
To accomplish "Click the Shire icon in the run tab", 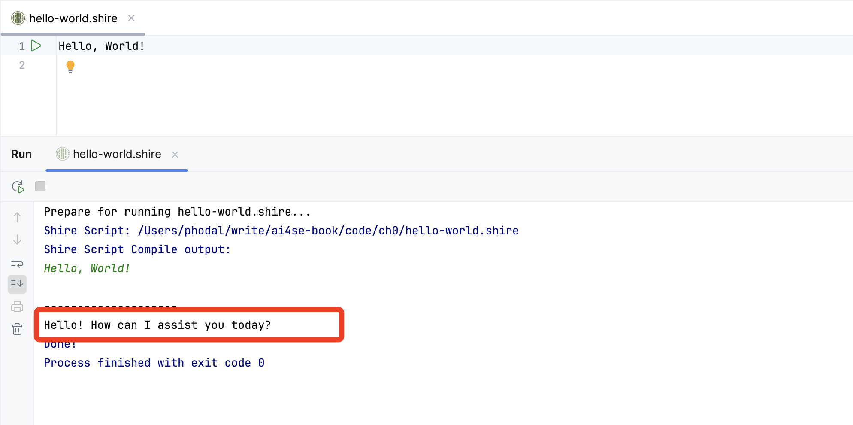I will point(63,154).
